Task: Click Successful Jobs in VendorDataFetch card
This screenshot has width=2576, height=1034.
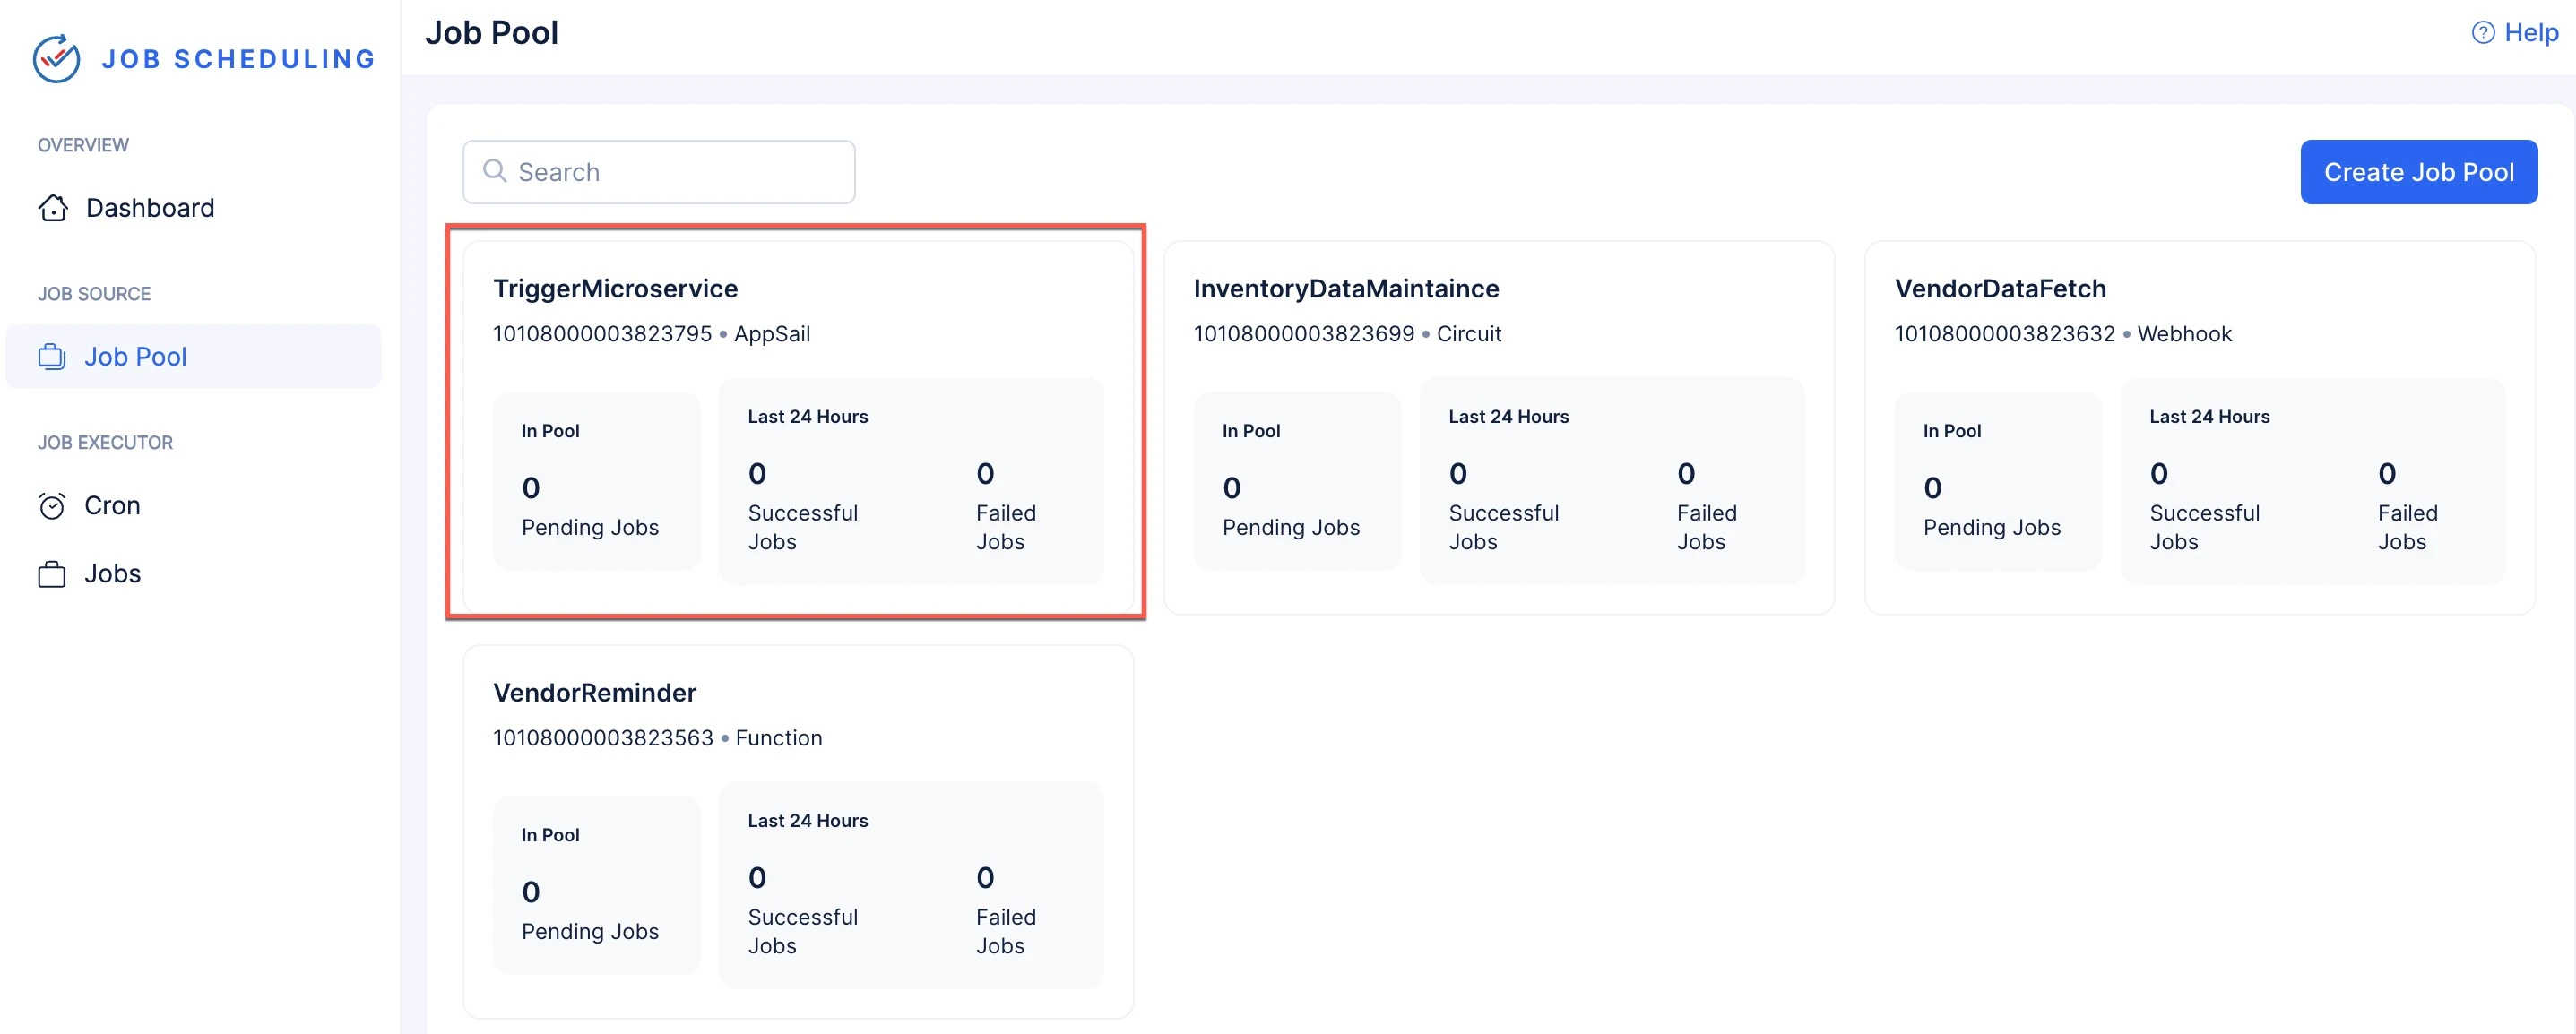Action: click(2204, 527)
